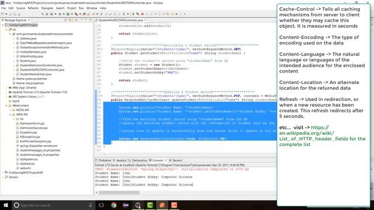Select HobbyValidator.java
The image size is (374, 210).
tap(33, 52)
